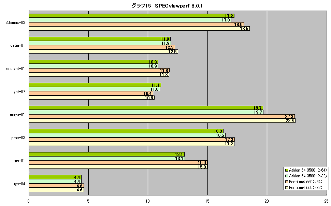Click the "12.5" value label
The width and height of the screenshot is (331, 206).
pos(172,51)
